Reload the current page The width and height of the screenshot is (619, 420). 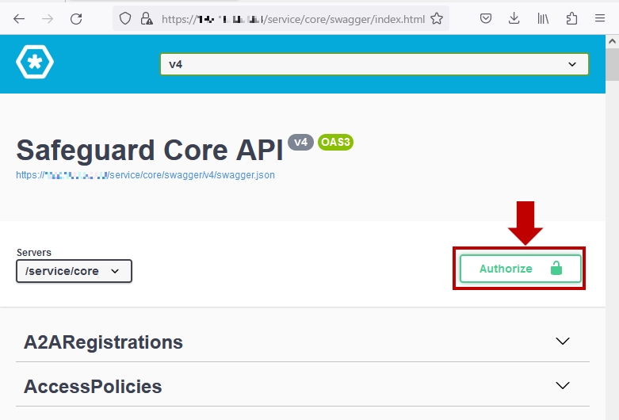tap(76, 18)
